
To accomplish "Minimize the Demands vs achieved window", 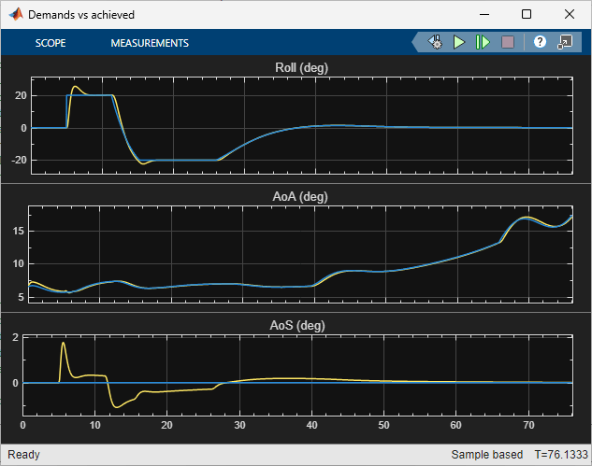I will 484,15.
